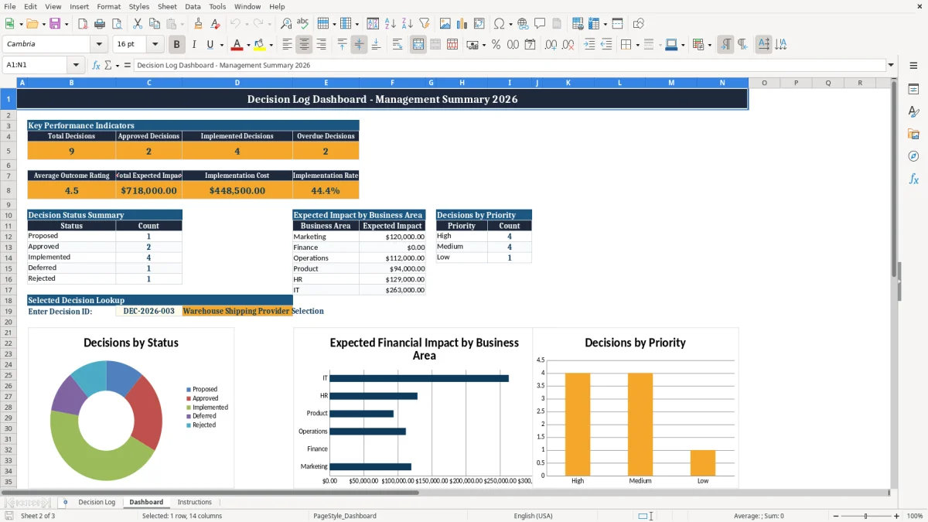Click the Insert Hyperlink icon

523,24
